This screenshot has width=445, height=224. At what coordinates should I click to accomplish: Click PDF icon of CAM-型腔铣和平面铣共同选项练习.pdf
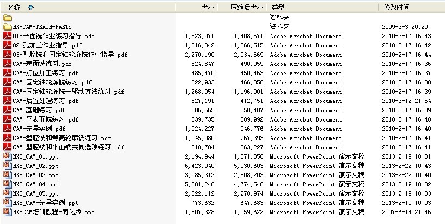pos(8,147)
